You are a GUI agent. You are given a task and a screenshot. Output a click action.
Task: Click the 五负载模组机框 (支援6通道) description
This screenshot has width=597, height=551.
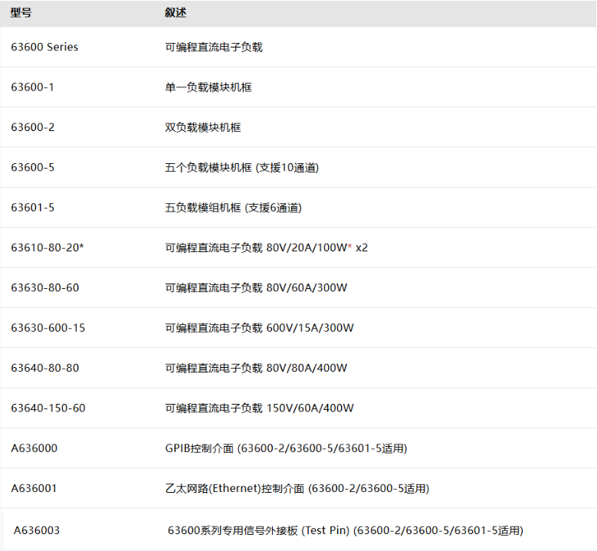(234, 208)
